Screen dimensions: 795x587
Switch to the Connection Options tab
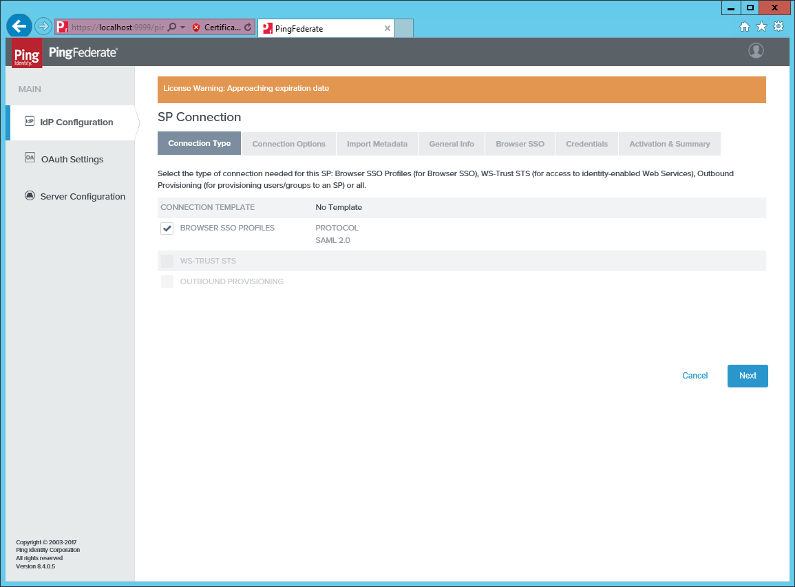click(x=289, y=144)
